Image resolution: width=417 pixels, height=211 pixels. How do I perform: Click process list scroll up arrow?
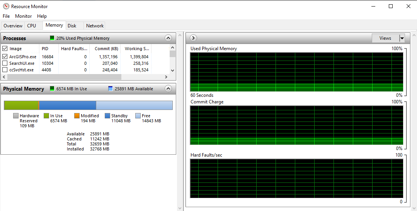coord(173,47)
